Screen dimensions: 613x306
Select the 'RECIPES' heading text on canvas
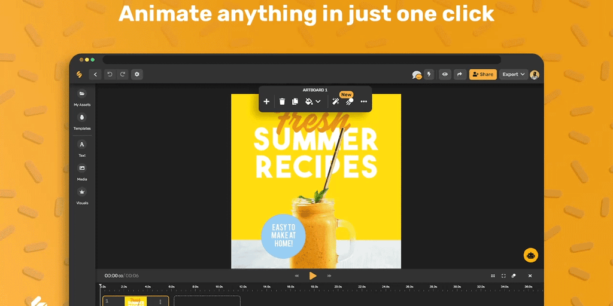point(316,166)
